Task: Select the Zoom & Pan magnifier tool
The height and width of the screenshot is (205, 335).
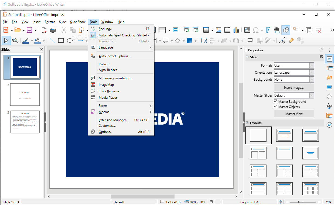Action: tap(15, 41)
